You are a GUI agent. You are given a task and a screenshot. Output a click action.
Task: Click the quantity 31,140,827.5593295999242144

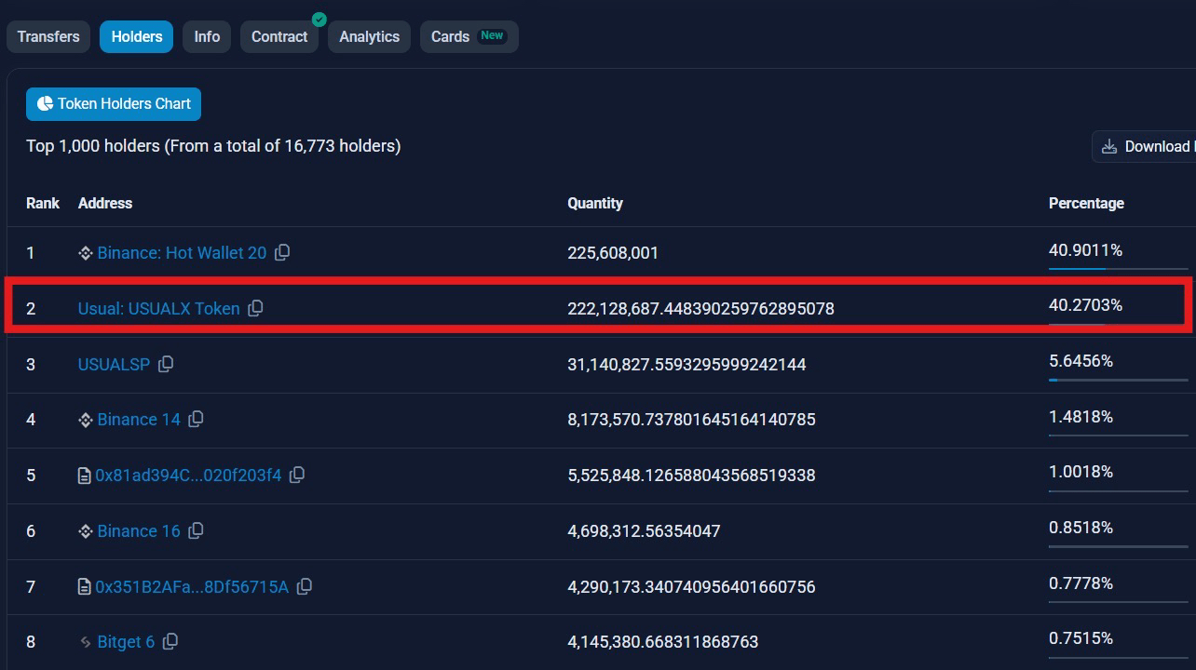pyautogui.click(x=686, y=364)
